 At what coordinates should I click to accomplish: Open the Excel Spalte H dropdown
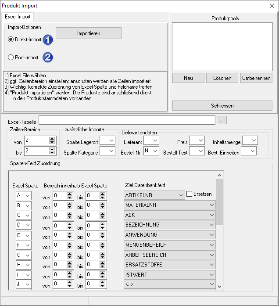(24, 265)
